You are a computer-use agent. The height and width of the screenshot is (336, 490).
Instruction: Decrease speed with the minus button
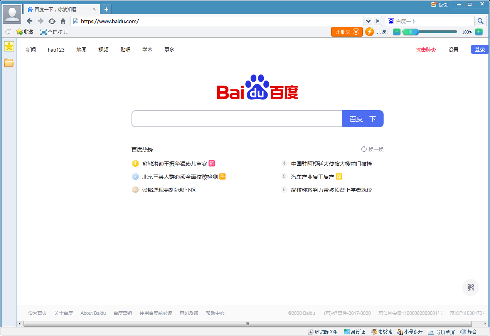coord(397,32)
